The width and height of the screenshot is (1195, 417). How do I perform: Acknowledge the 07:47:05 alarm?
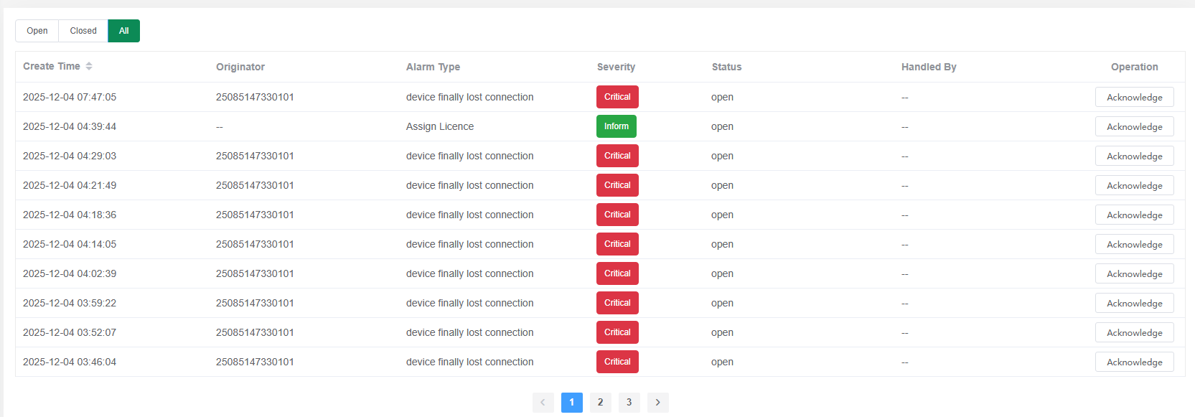(x=1134, y=97)
